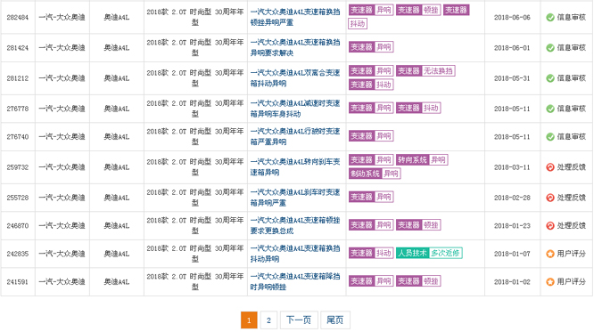Click 人员技术 多次返修 green tag
The image size is (594, 332).
click(429, 253)
